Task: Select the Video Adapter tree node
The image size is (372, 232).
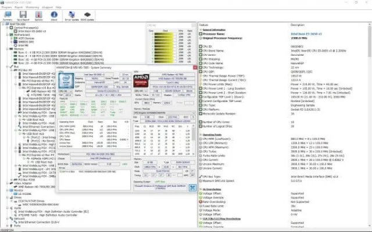Action: point(23,183)
